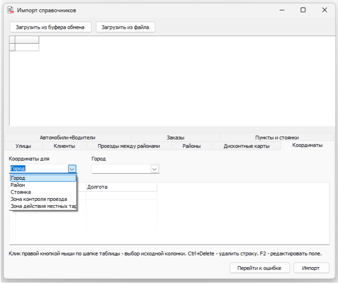Collapse the 'Координаты для' dropdown arrow
The height and width of the screenshot is (284, 338).
[x=72, y=169]
